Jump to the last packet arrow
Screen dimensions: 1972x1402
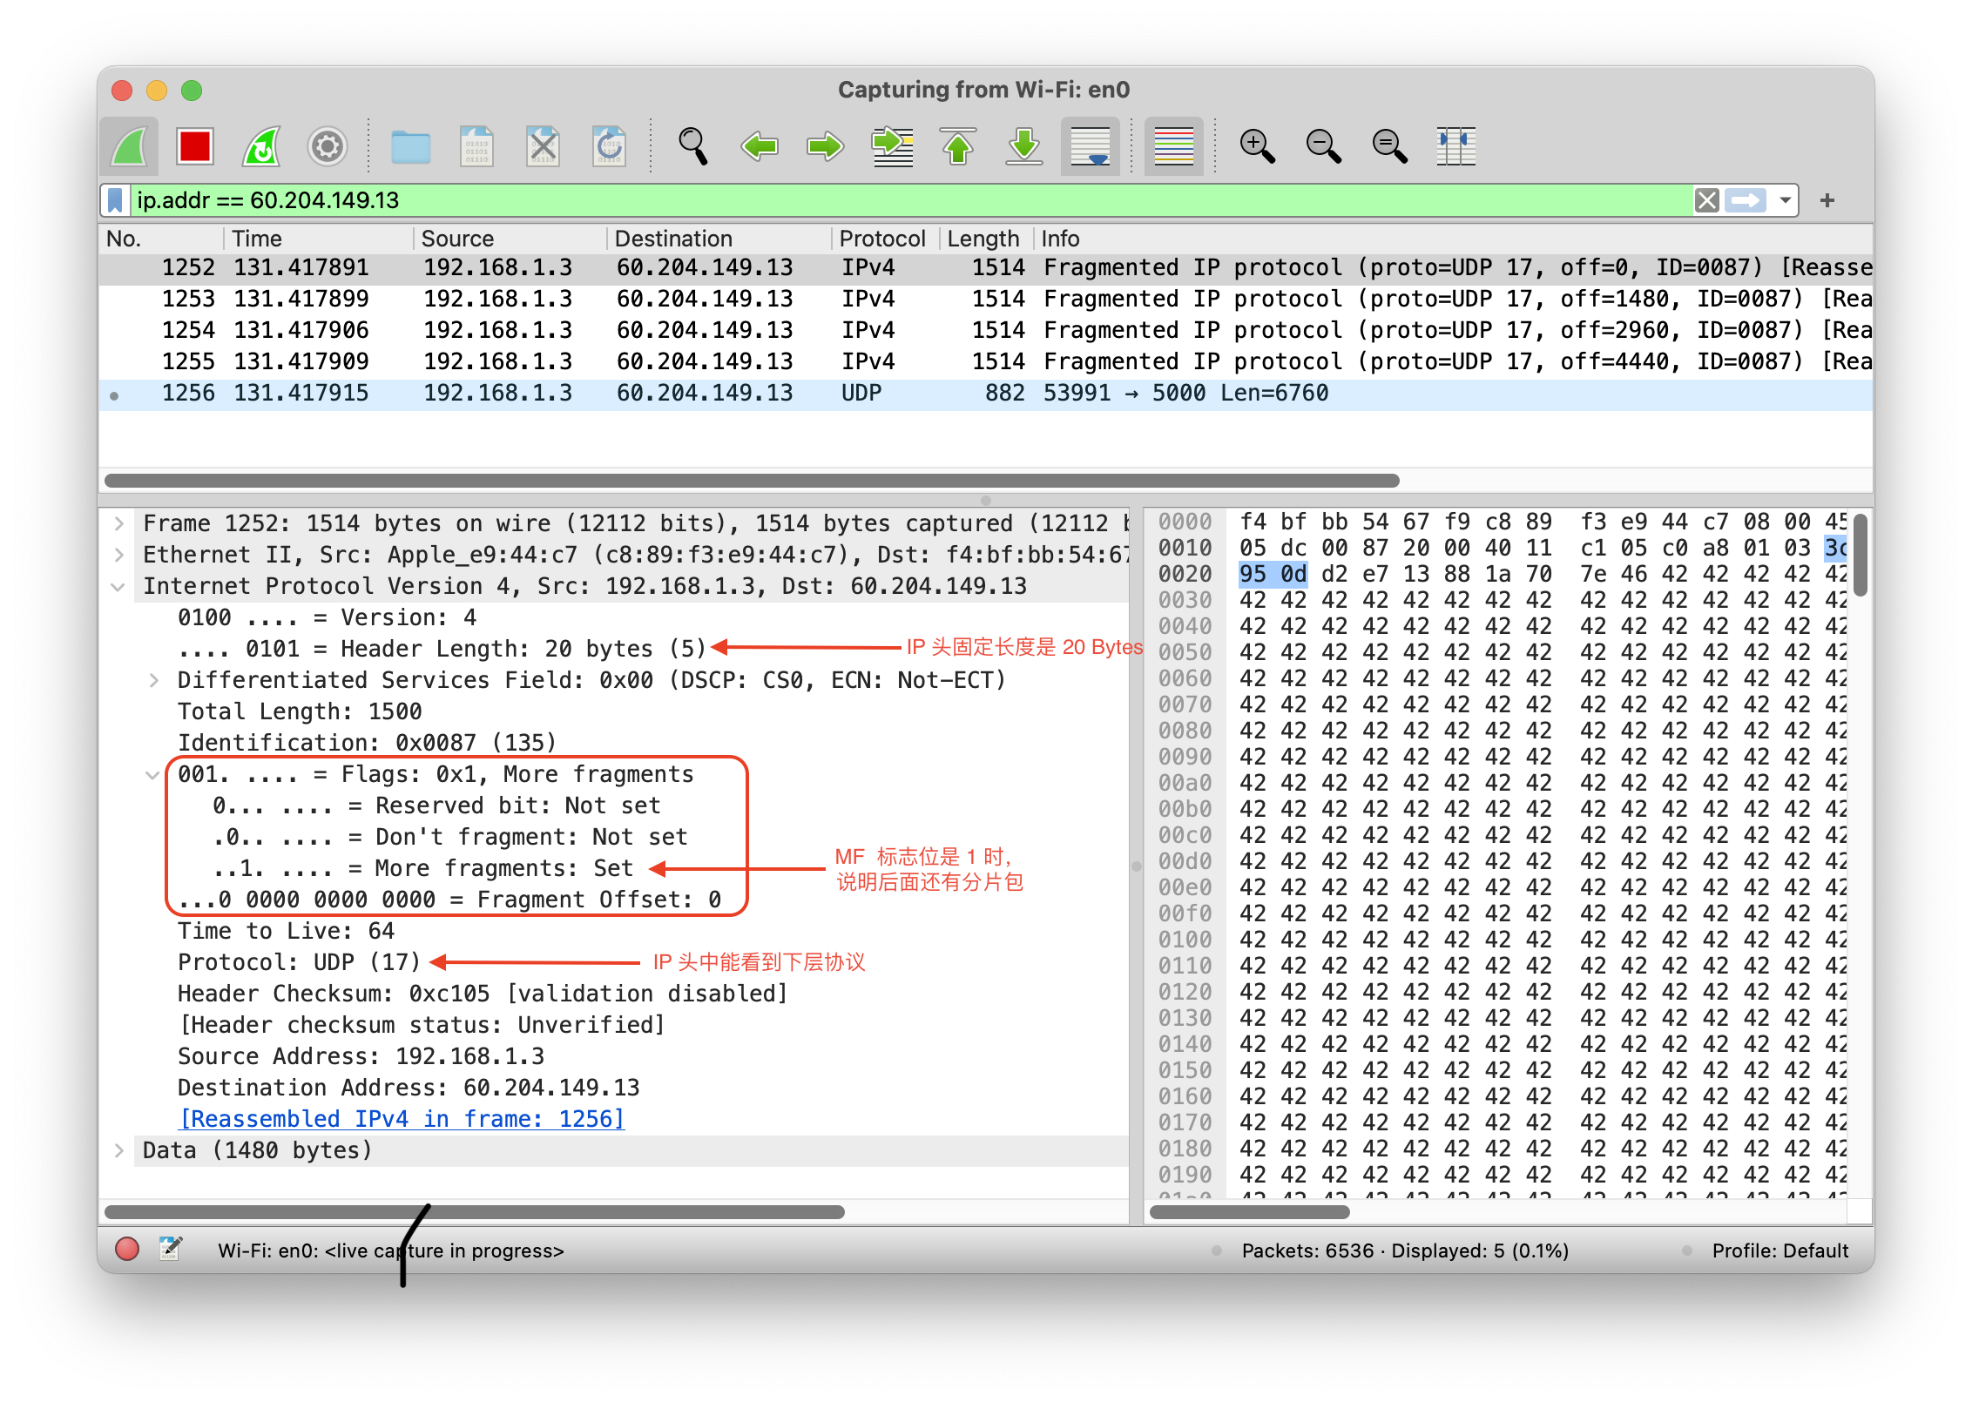click(x=1024, y=146)
